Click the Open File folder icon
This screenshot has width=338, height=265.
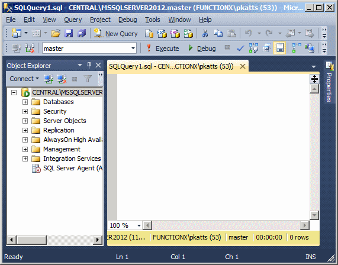(56, 33)
